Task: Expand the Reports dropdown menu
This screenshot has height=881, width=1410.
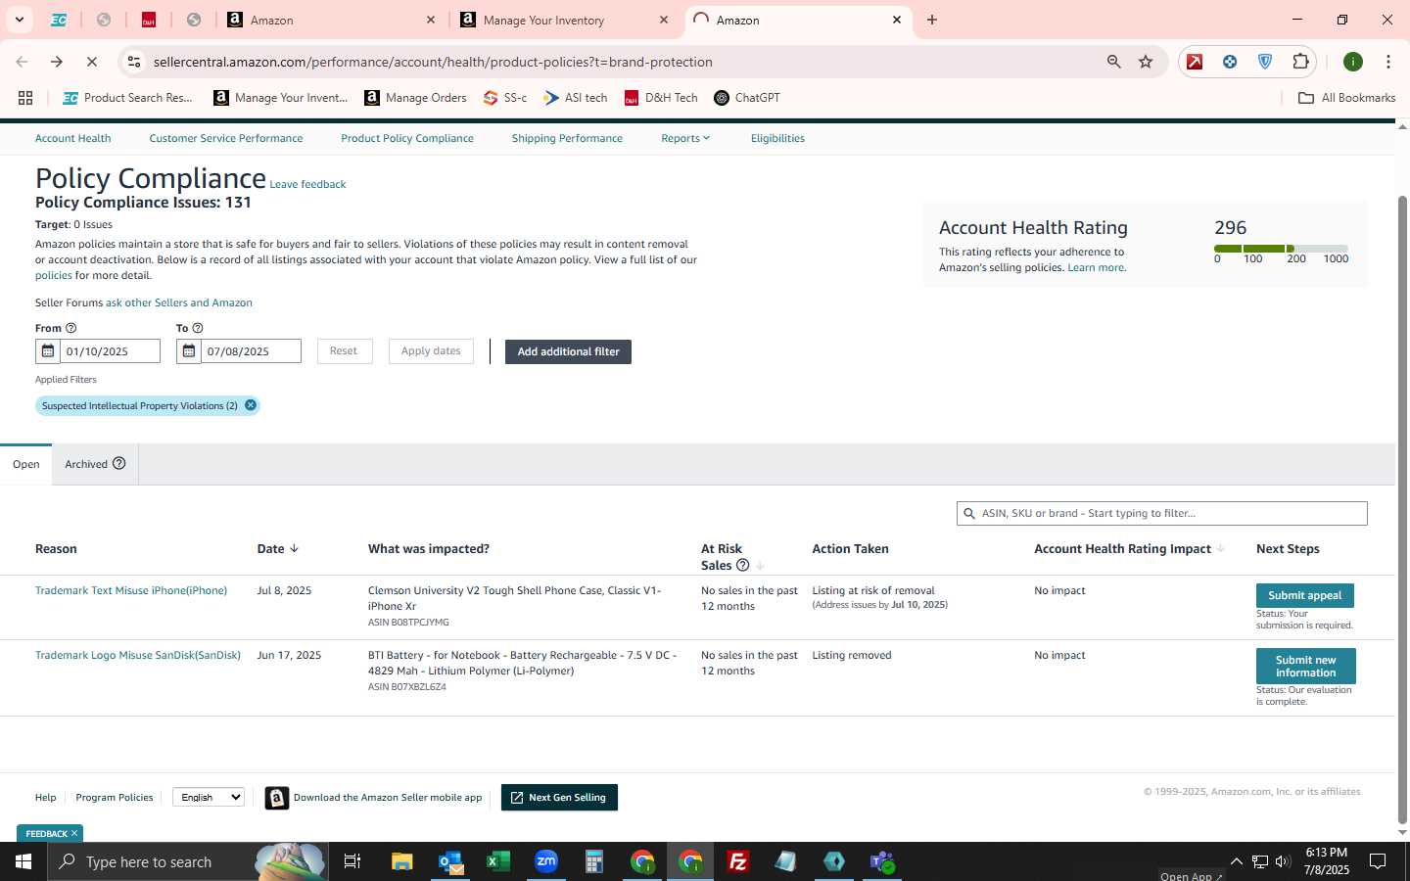Action: click(x=685, y=138)
